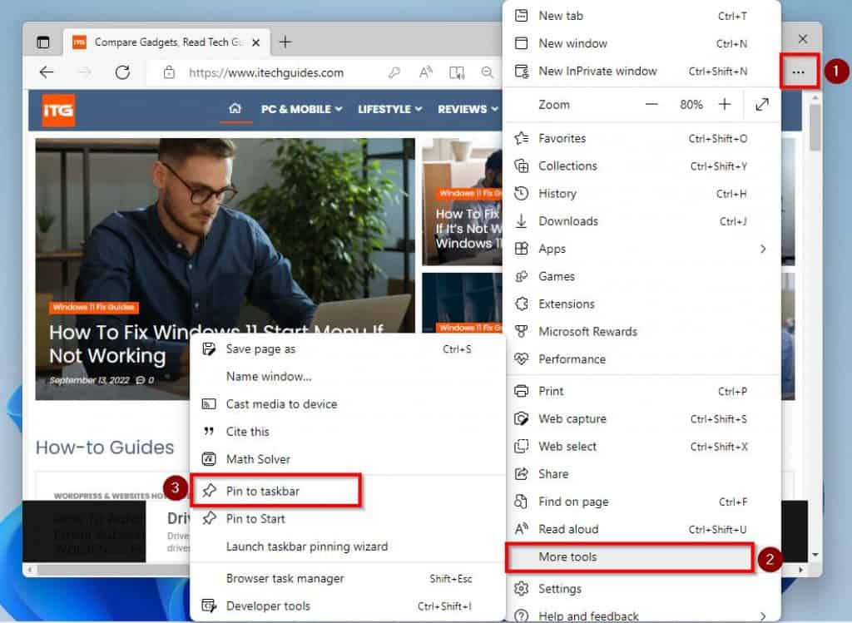Open Collections from the menu
852x623 pixels.
641,166
